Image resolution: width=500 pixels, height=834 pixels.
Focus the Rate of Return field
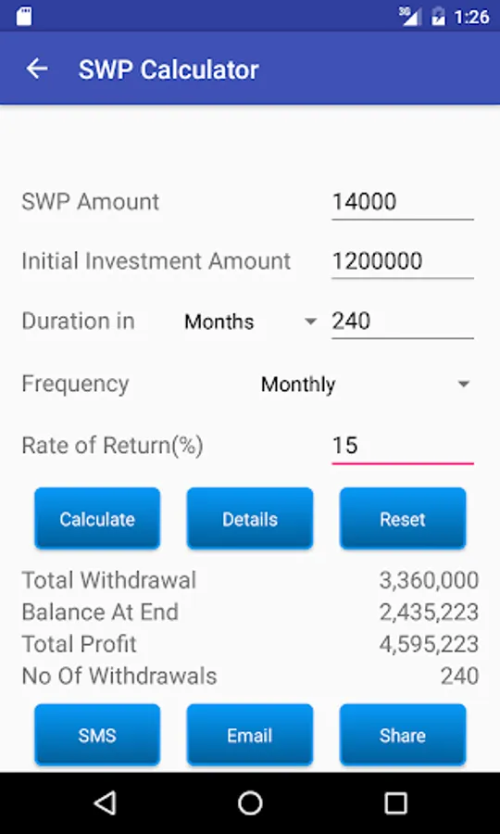coord(403,446)
